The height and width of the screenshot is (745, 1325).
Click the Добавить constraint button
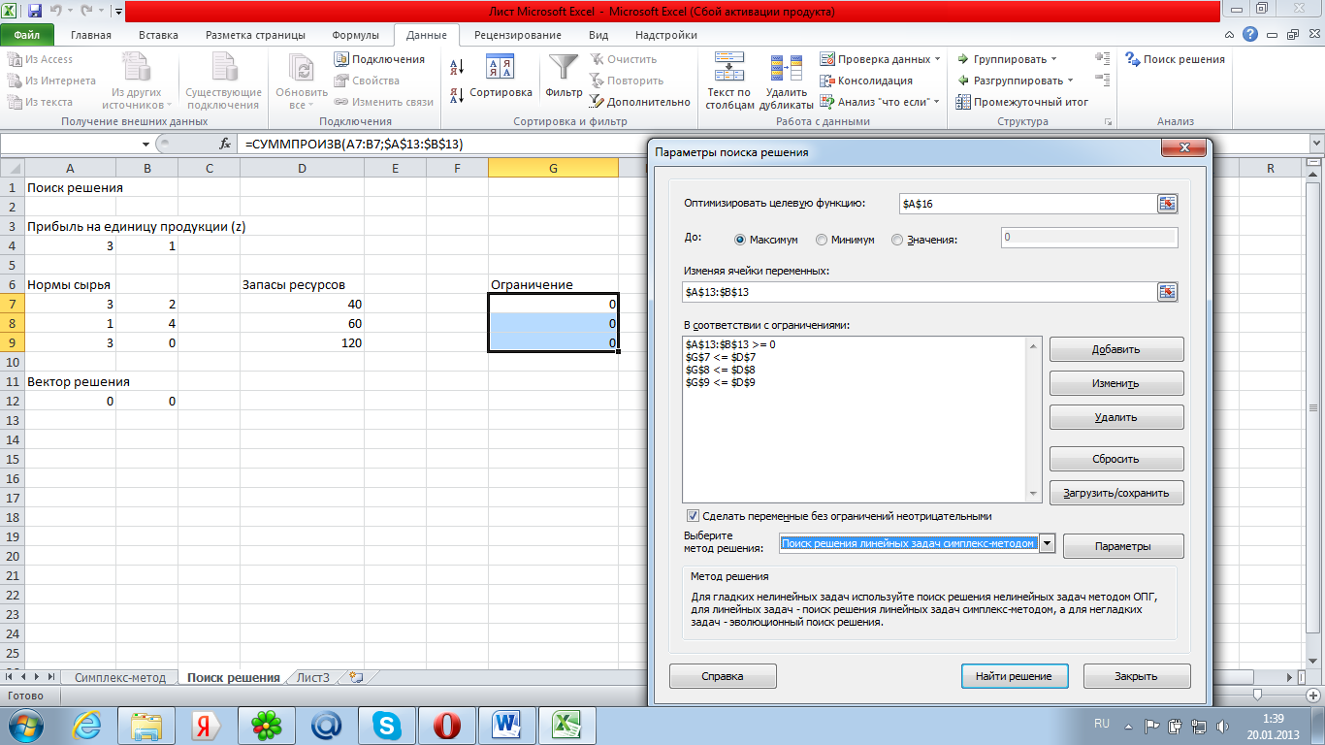click(1116, 349)
